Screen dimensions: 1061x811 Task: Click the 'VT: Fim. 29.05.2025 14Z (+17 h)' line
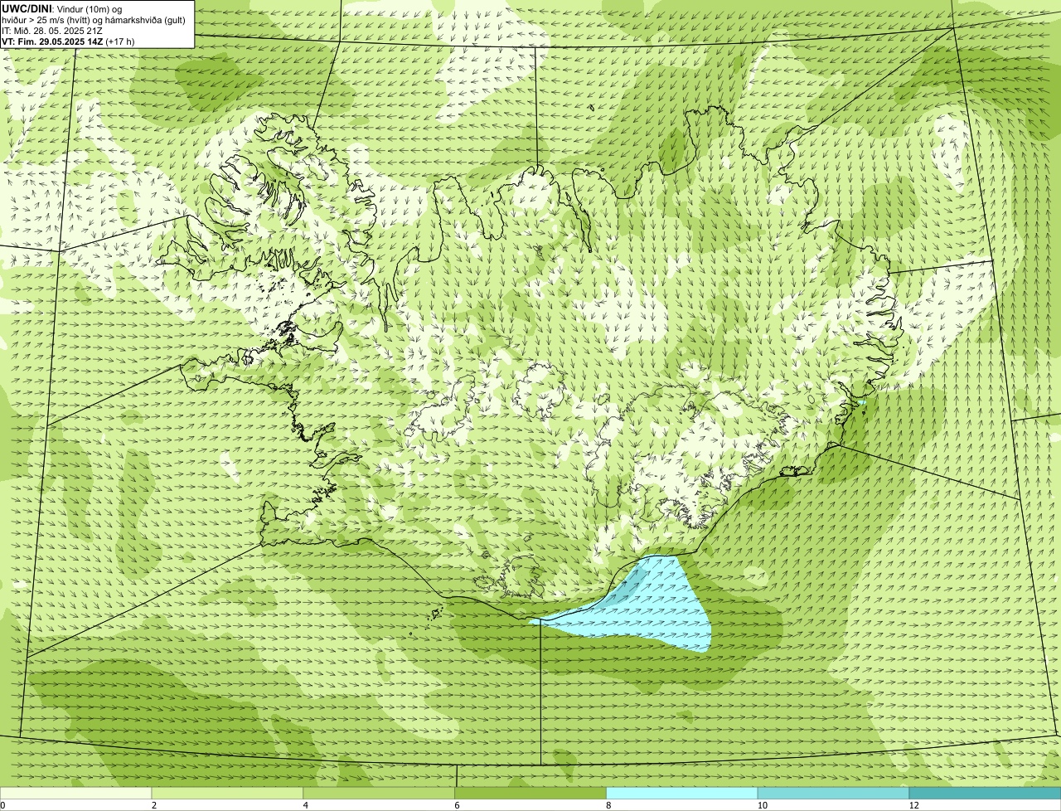pyautogui.click(x=68, y=41)
